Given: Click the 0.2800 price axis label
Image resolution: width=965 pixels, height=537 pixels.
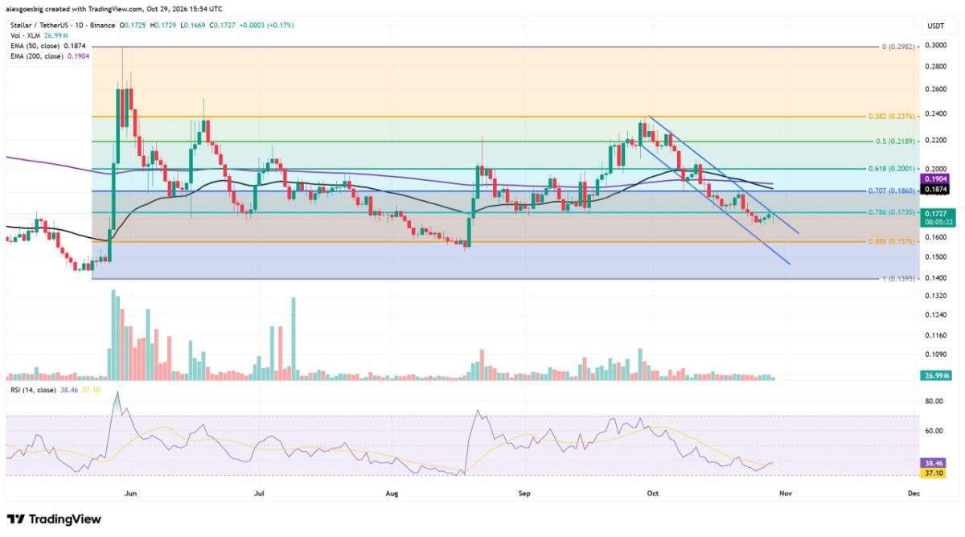Looking at the screenshot, I should [936, 68].
